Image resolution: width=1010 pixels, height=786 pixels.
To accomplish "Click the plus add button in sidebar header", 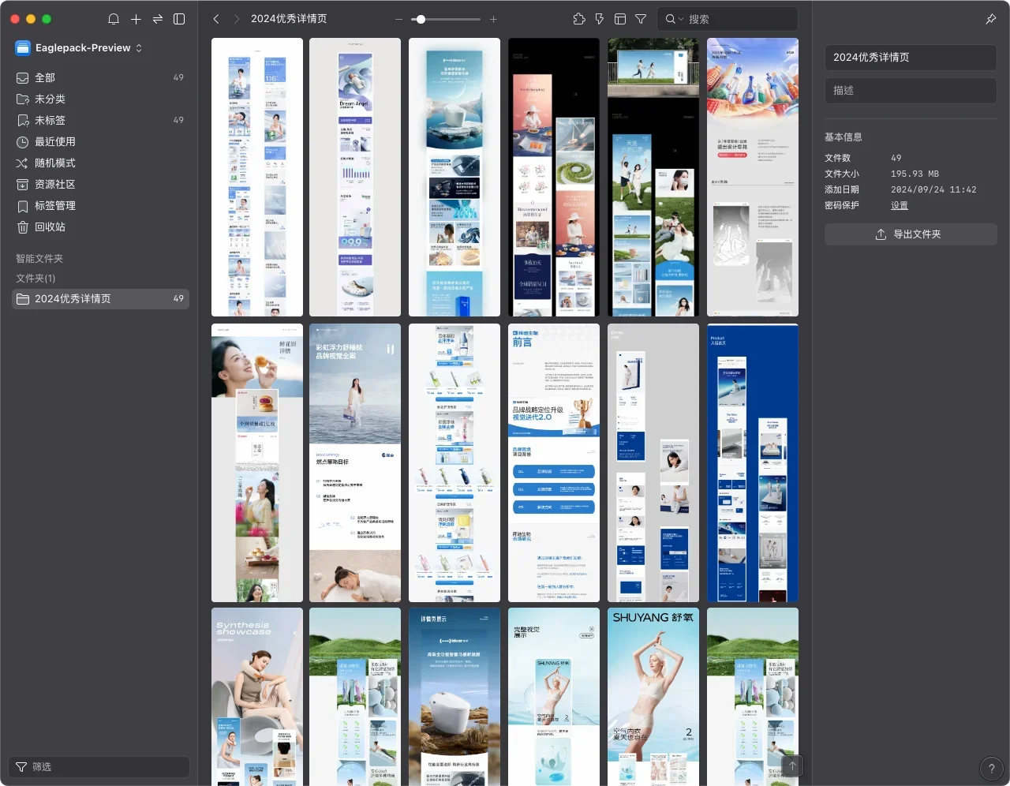I will tap(136, 19).
